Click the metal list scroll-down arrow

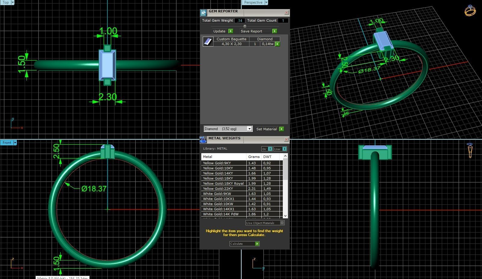(285, 216)
